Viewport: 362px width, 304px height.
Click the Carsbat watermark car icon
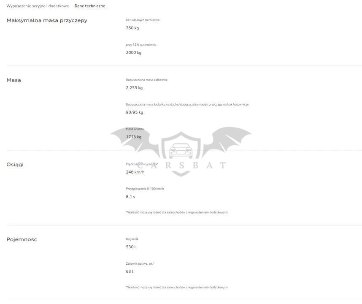pos(181,151)
